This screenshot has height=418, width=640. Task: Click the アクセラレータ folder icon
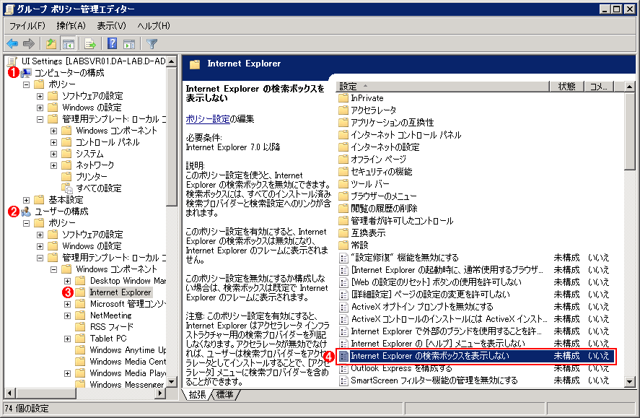click(343, 110)
